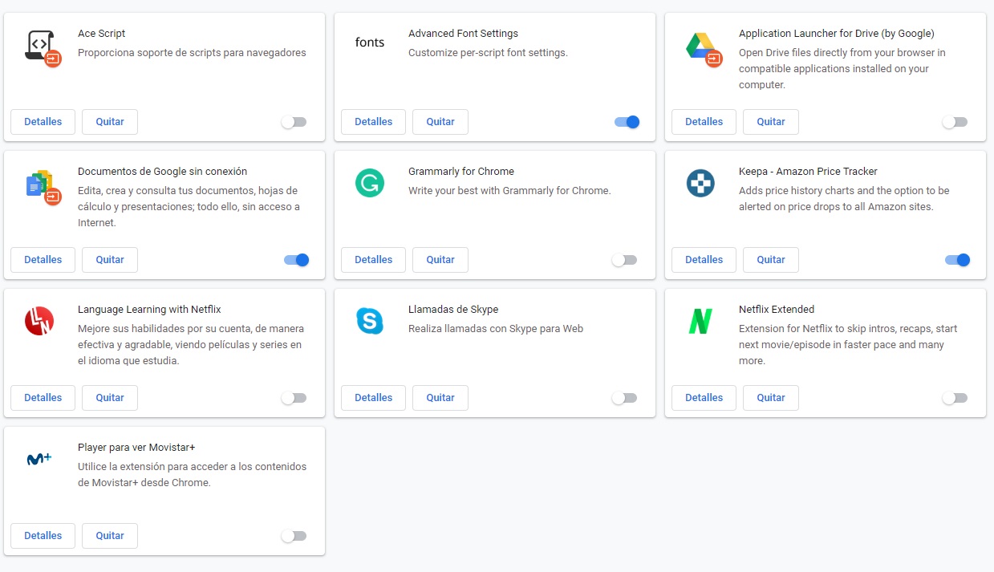The width and height of the screenshot is (994, 572).
Task: Click the Skype calls extension icon
Action: [370, 322]
